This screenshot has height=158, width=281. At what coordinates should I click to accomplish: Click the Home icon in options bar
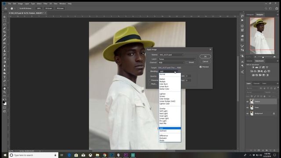tap(6, 8)
